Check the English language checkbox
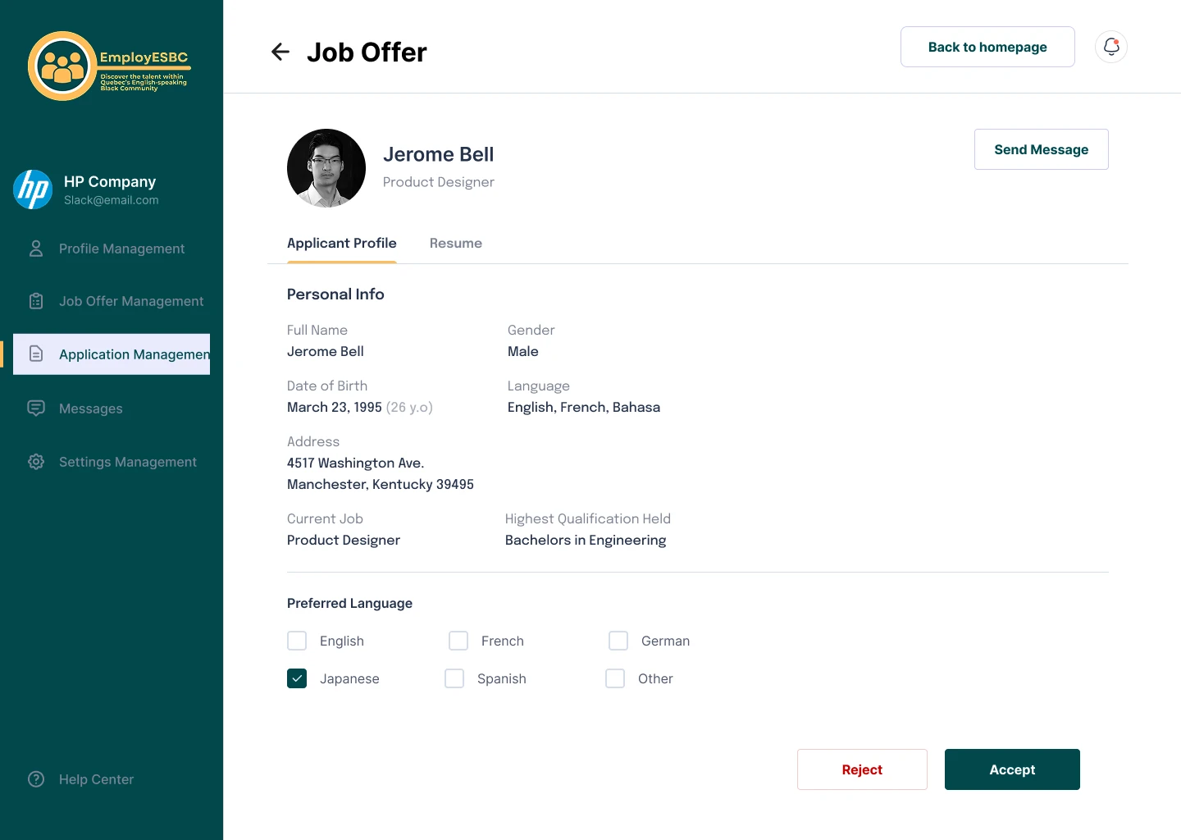The image size is (1181, 840). click(x=297, y=641)
